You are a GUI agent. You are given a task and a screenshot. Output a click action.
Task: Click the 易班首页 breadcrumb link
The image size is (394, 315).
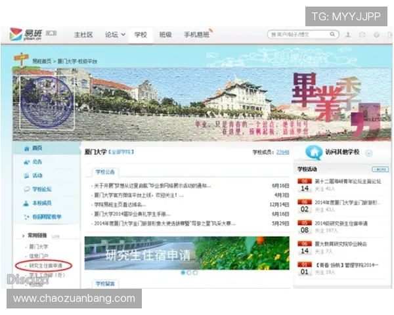[41, 61]
